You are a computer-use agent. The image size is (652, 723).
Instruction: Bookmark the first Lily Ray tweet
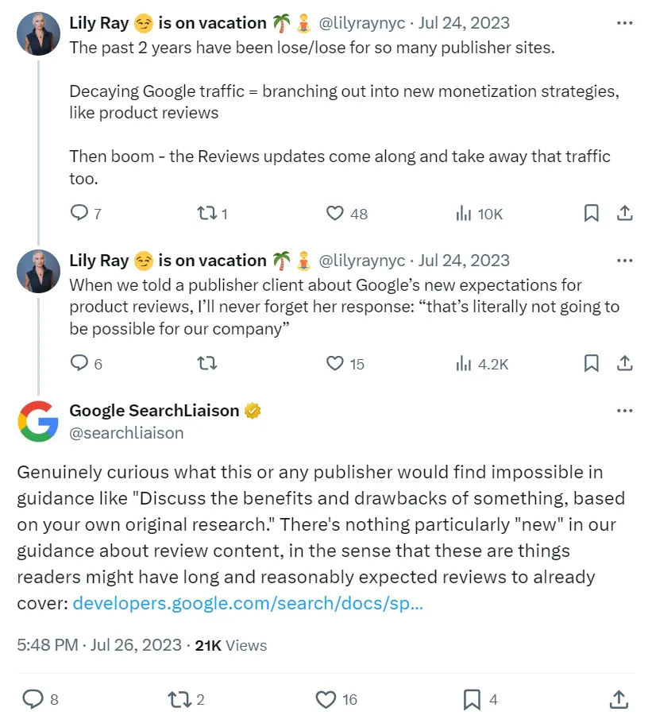[591, 213]
